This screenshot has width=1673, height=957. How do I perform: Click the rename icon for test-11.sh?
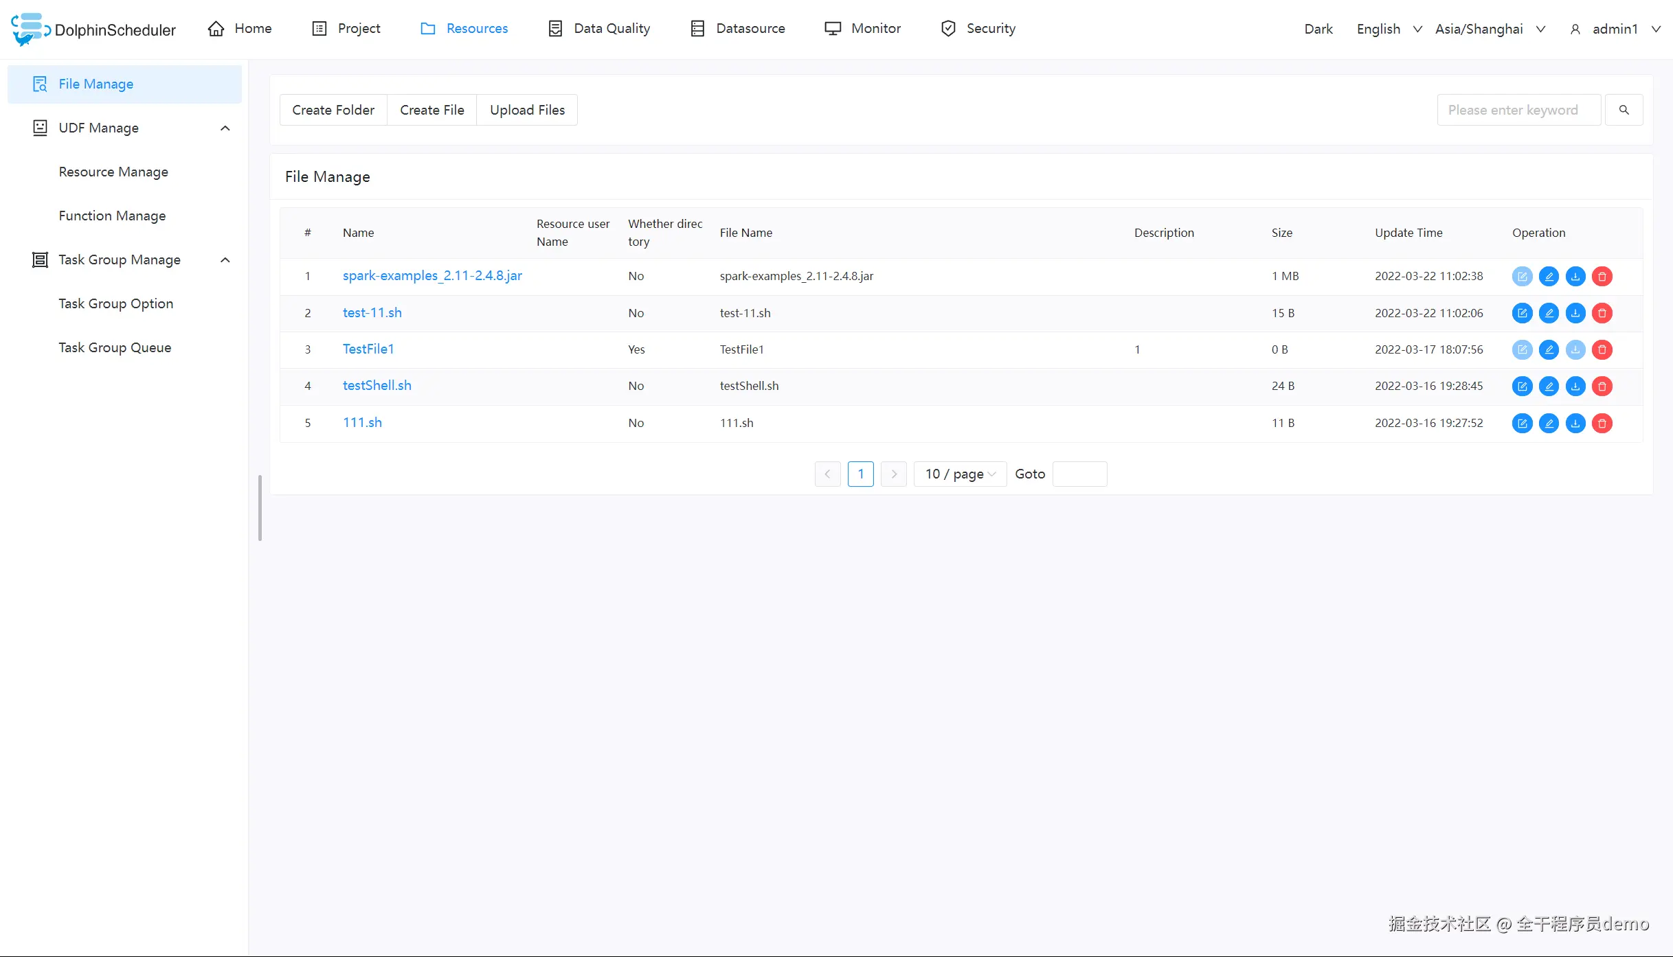[1549, 313]
